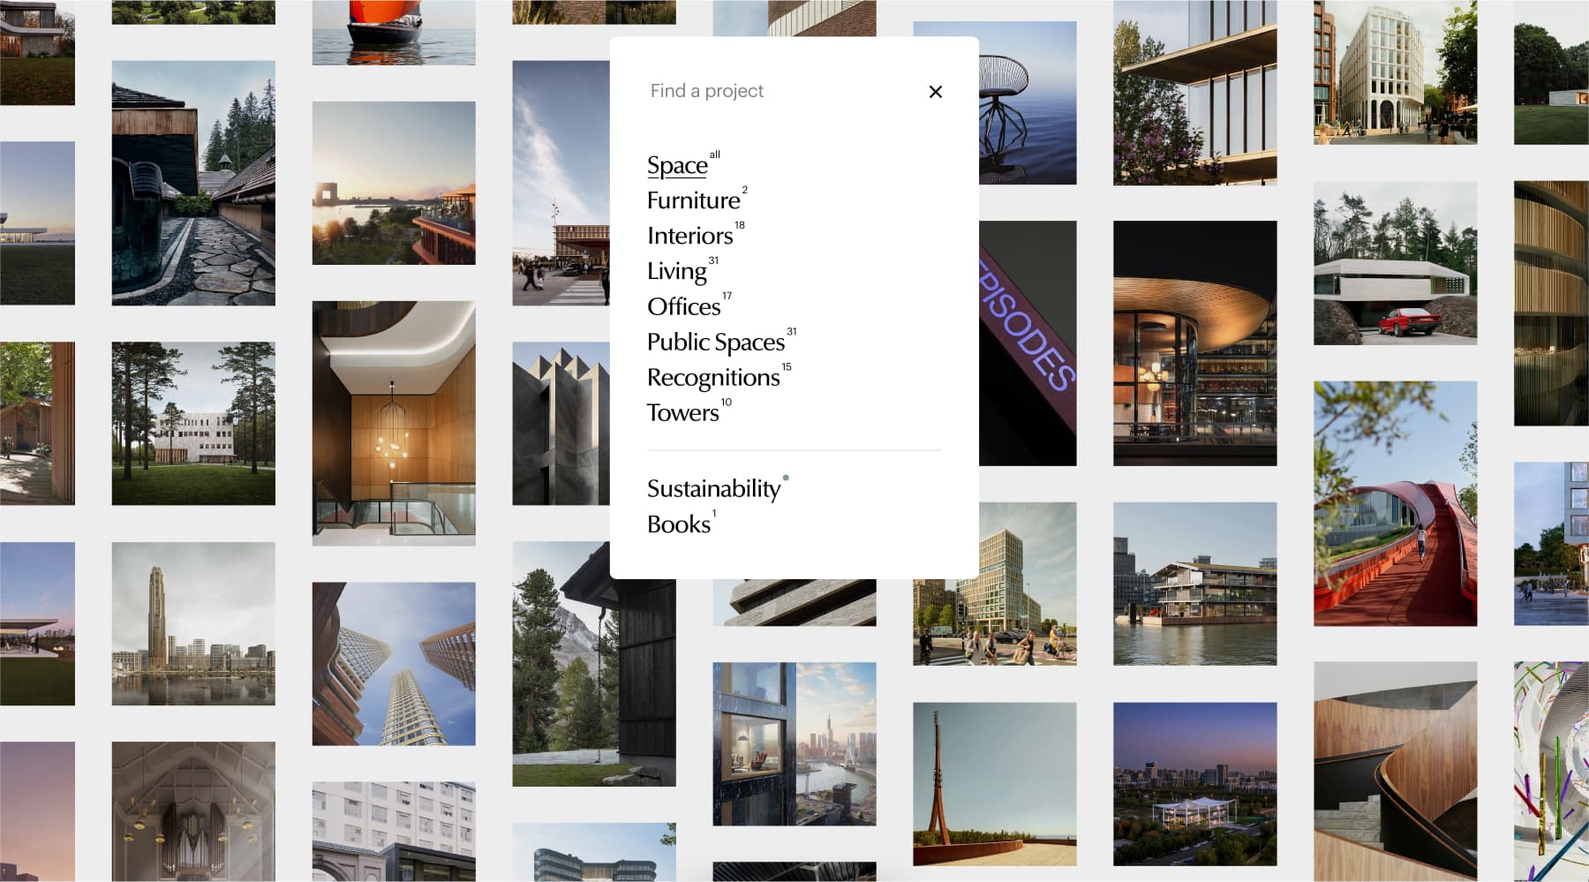
Task: Select the Space category showing all projects
Action: pos(677,165)
